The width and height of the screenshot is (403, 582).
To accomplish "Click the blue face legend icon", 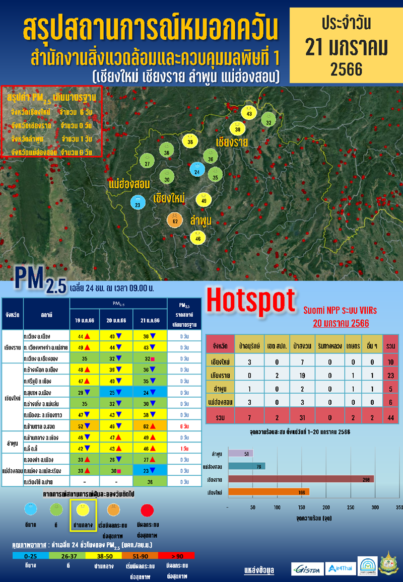I will (30, 510).
